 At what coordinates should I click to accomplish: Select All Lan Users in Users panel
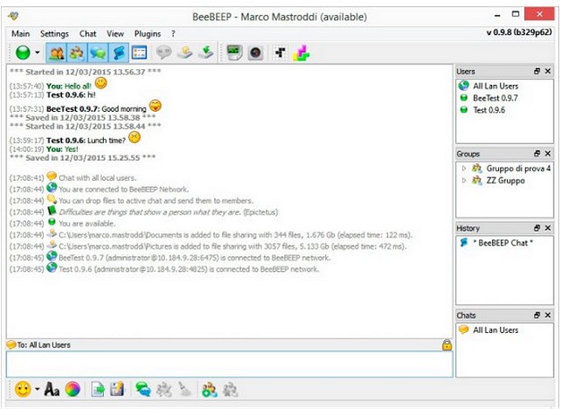pyautogui.click(x=495, y=86)
